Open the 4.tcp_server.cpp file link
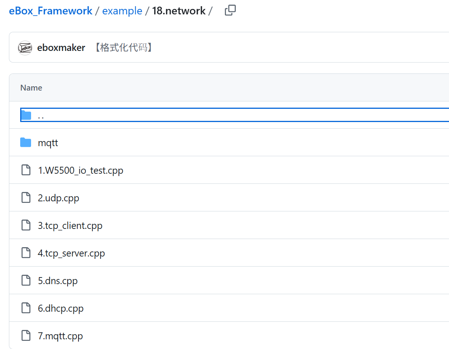The height and width of the screenshot is (349, 449). point(71,253)
